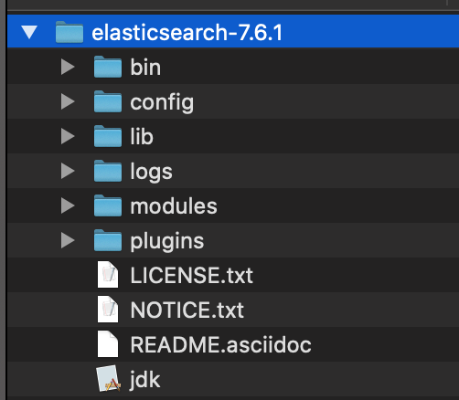Image resolution: width=459 pixels, height=400 pixels.
Task: Select the jdk item name
Action: 145,380
